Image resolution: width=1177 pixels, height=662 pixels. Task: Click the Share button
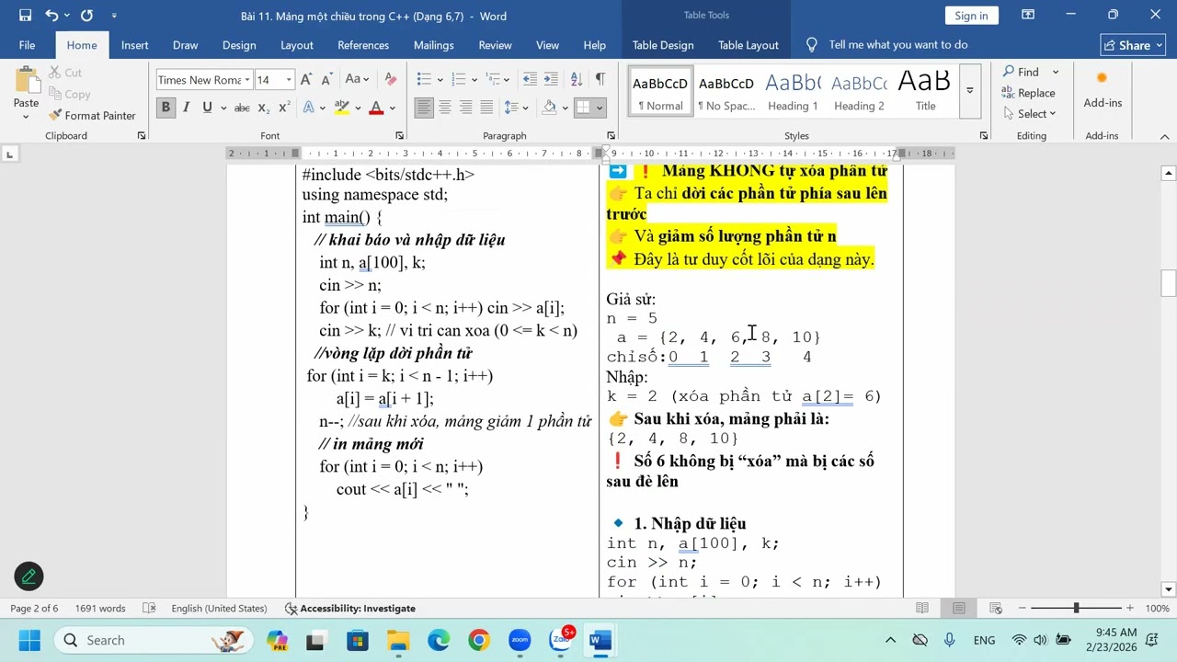point(1133,45)
